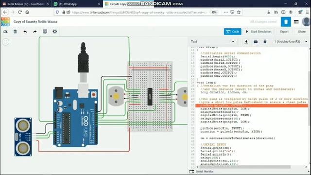Image resolution: width=311 pixels, height=175 pixels.
Task: Click the tinkercad.com address bar
Action: (139, 12)
